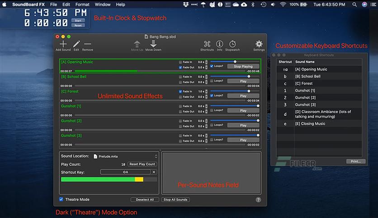Toggle the Theatre Mode checkbox
This screenshot has height=218, width=378.
61,199
